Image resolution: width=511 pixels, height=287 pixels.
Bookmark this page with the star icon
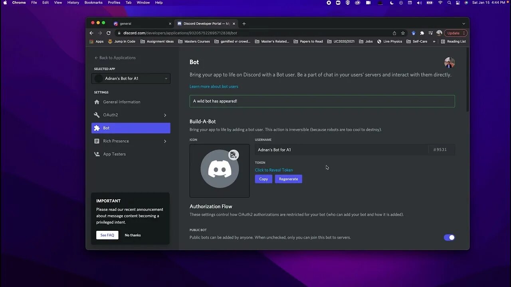pos(403,33)
